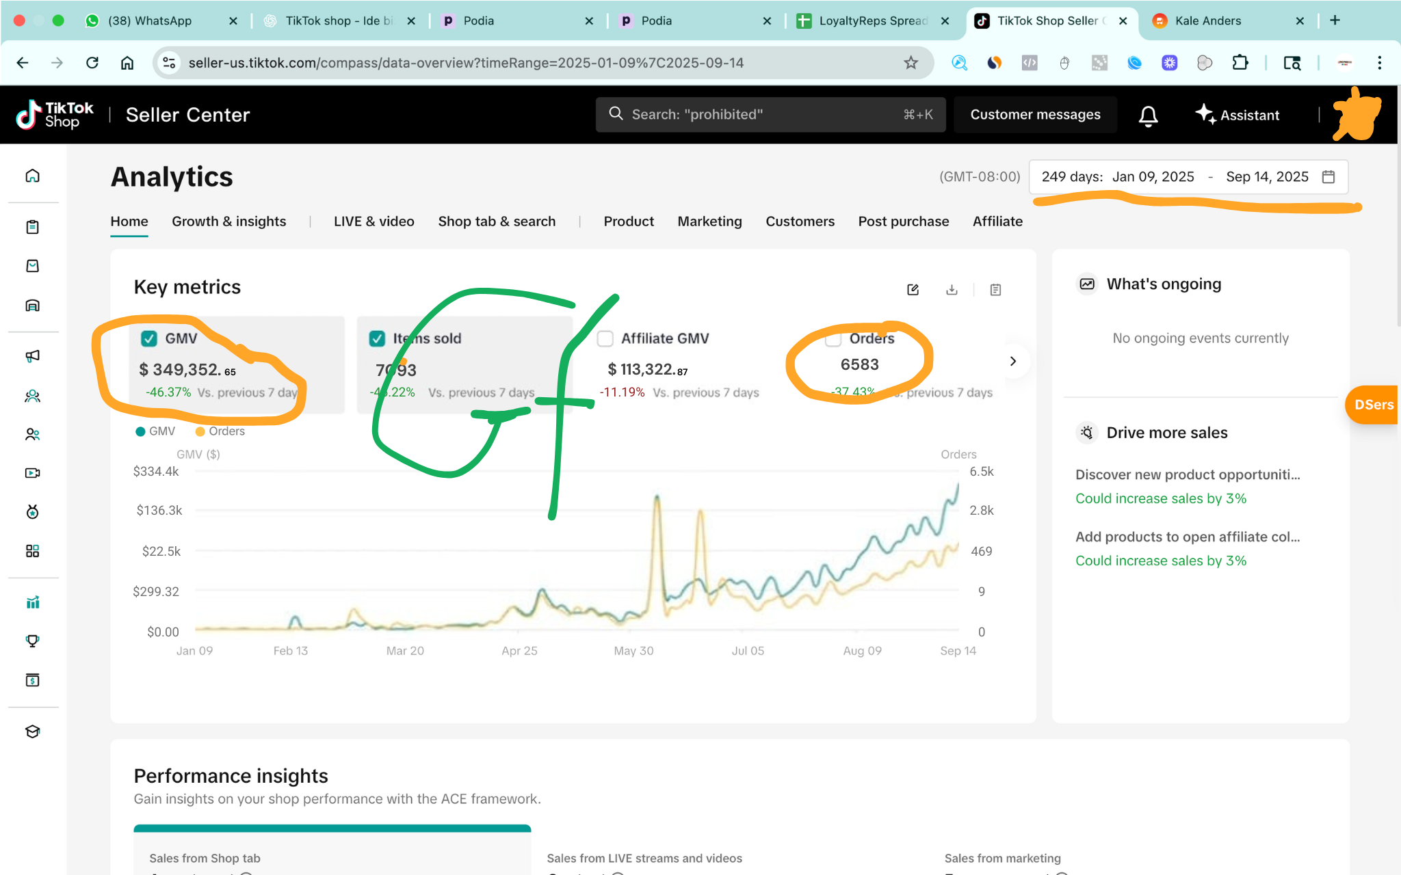The image size is (1401, 875).
Task: Click the notification bell icon
Action: 1148,116
